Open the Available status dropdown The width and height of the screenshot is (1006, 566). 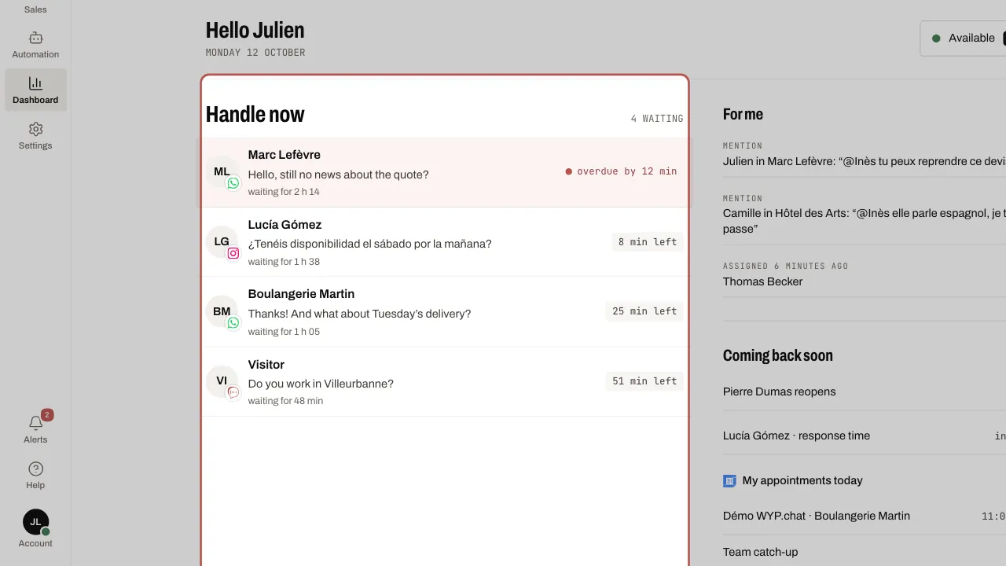(964, 38)
